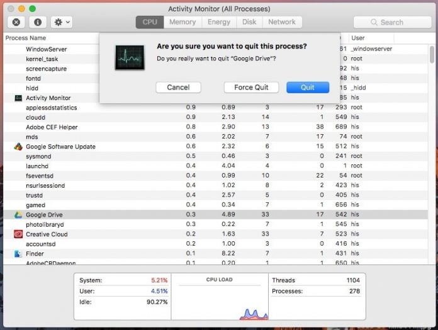This screenshot has width=438, height=330.
Task: Select the cloudd process
Action: coord(35,117)
